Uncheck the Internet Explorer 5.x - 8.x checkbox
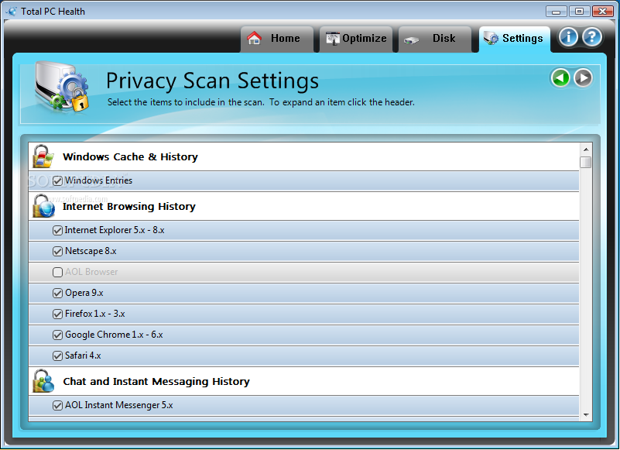The height and width of the screenshot is (450, 620). click(58, 230)
